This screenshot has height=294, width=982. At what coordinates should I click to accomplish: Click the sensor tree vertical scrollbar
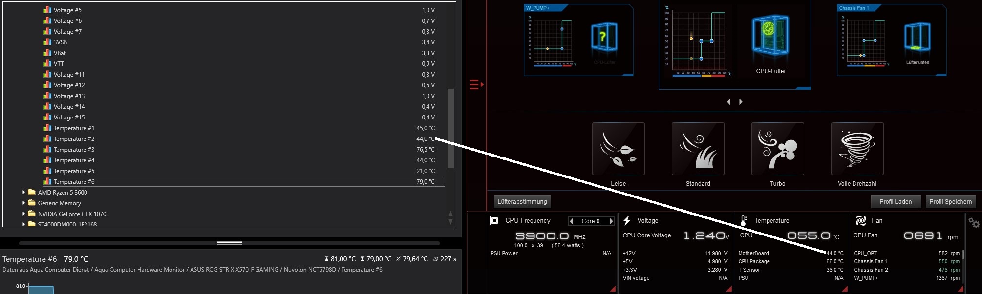coord(450,128)
